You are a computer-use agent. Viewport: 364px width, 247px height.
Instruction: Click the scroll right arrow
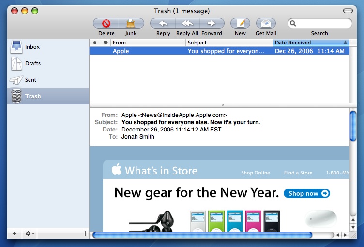(x=346, y=235)
